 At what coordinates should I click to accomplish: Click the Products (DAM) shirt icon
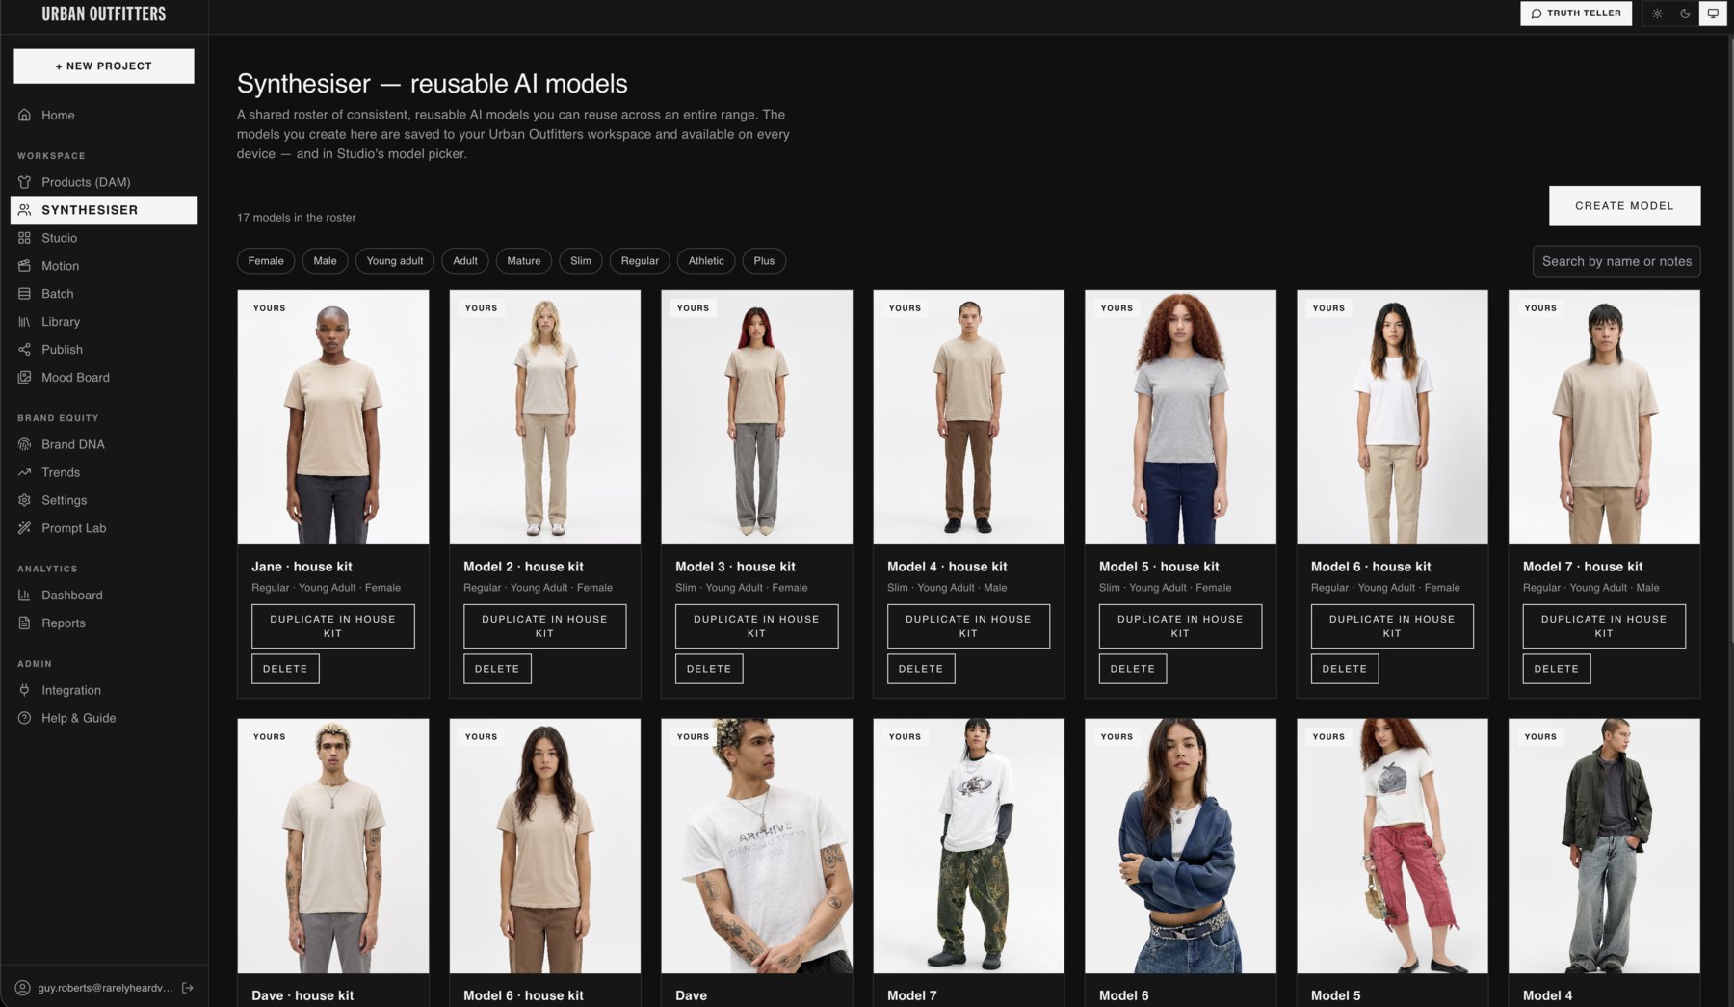coord(24,182)
